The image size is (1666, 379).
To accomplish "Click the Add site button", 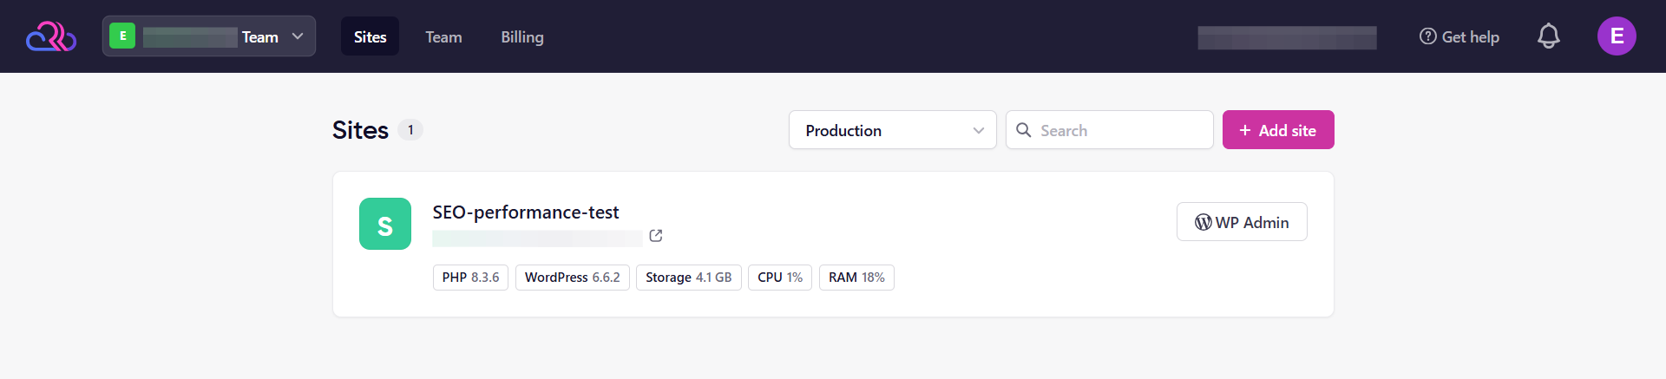I will 1278,130.
